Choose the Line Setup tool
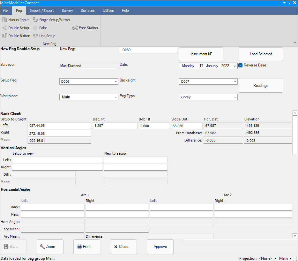This screenshot has height=261, width=298. click(44, 36)
